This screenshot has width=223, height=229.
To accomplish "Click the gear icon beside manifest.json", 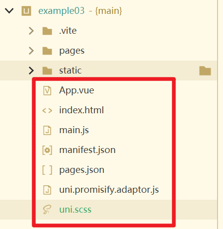I will point(47,150).
